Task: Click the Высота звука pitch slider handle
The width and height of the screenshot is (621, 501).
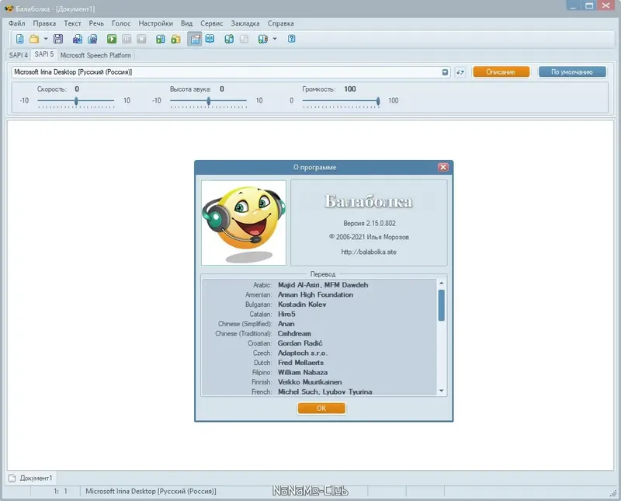Action: point(208,101)
